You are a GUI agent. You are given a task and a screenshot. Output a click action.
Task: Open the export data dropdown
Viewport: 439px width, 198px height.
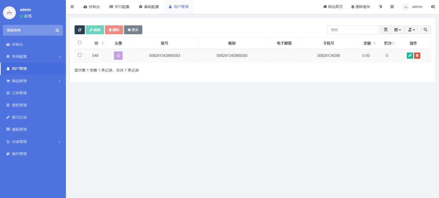[411, 30]
